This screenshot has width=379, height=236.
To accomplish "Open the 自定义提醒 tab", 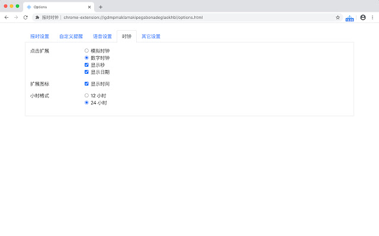I will point(71,37).
